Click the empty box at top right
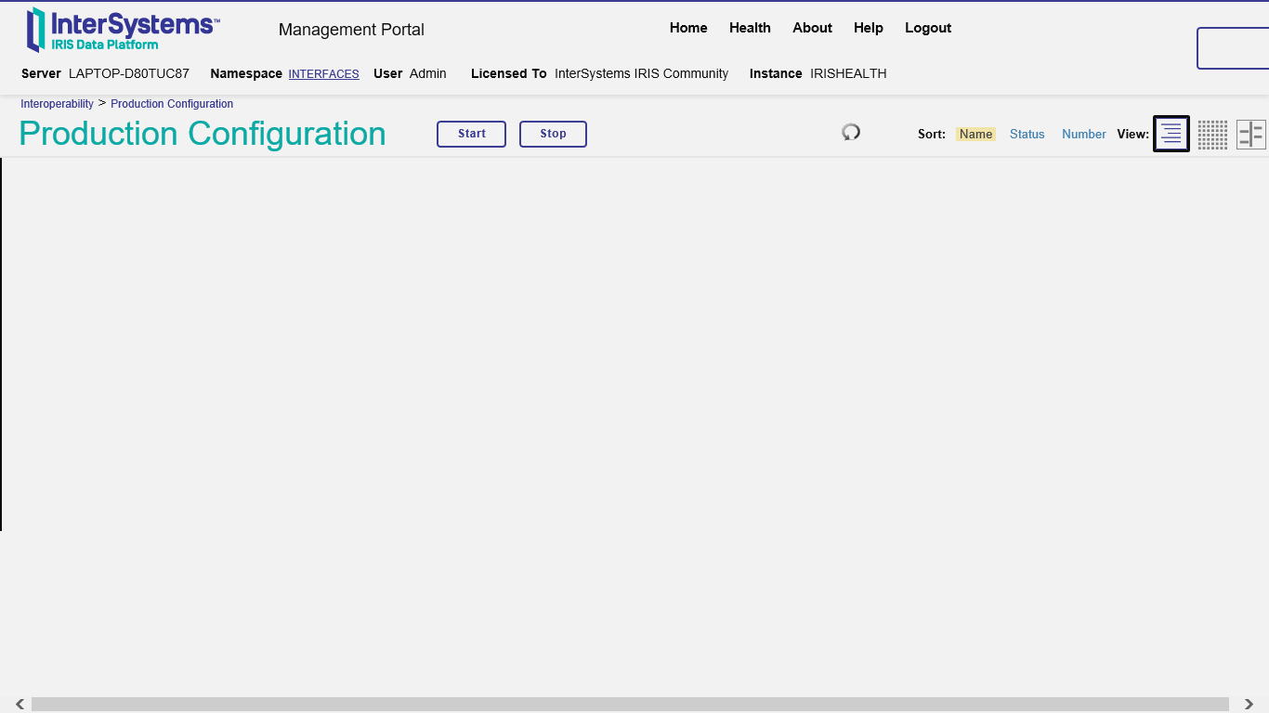This screenshot has width=1269, height=713. [x=1233, y=48]
